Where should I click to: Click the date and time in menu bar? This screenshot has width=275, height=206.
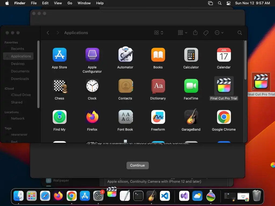(252, 3)
